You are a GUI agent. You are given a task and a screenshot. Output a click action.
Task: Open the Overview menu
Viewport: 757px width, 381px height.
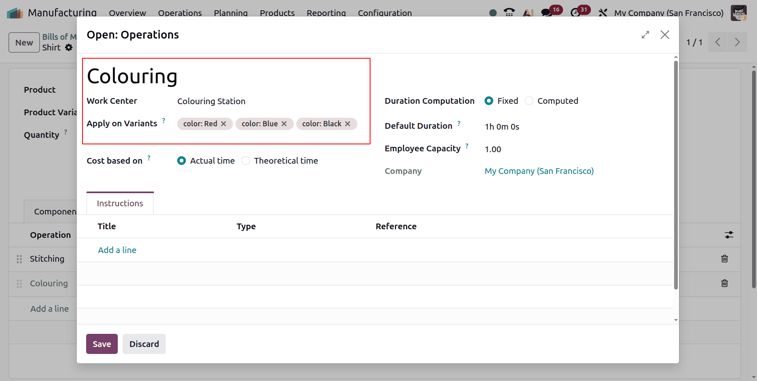pyautogui.click(x=127, y=13)
